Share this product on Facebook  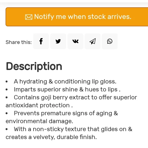41,41
